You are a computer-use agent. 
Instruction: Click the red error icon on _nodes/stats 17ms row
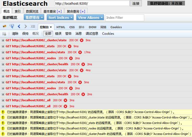pos(80,52)
